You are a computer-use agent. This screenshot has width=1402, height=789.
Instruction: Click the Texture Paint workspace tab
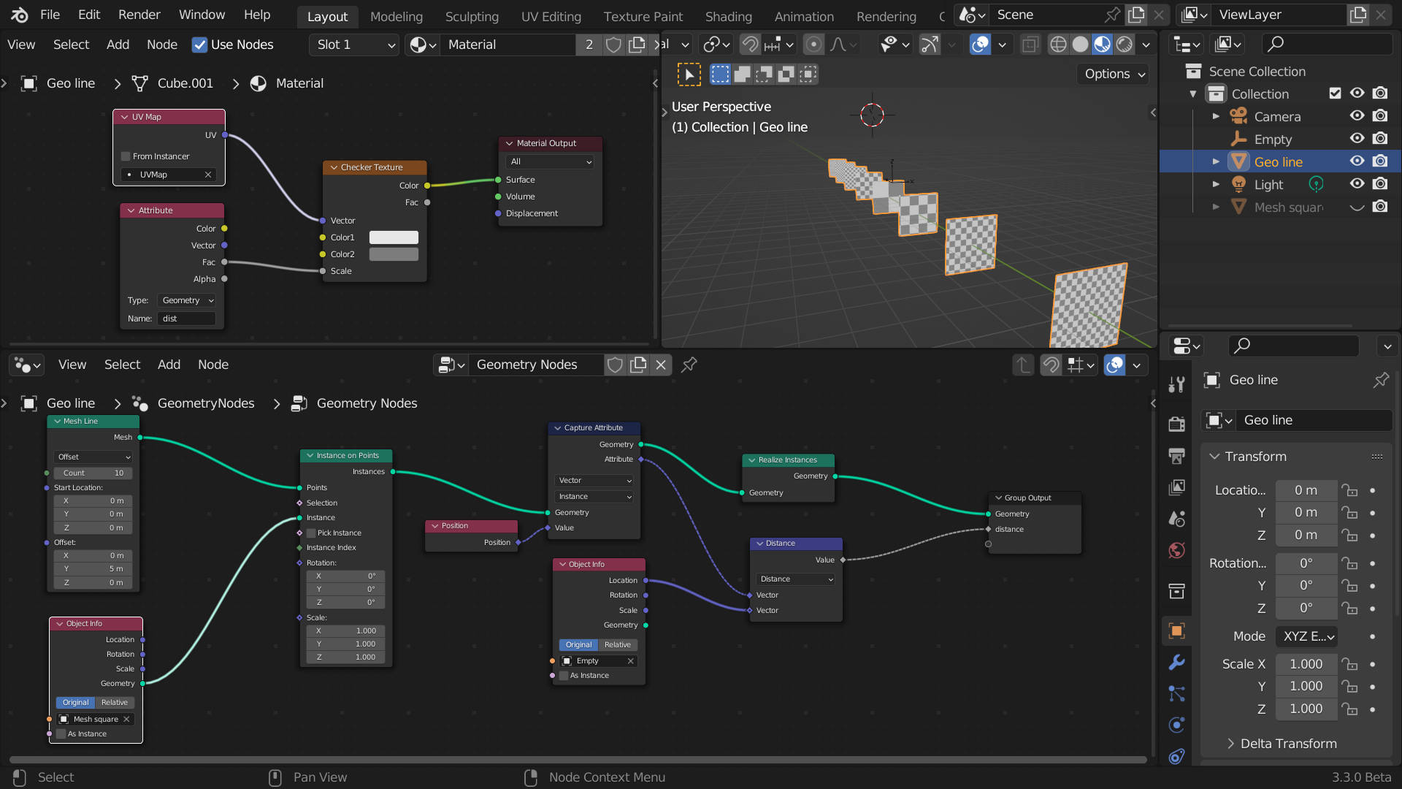click(643, 13)
